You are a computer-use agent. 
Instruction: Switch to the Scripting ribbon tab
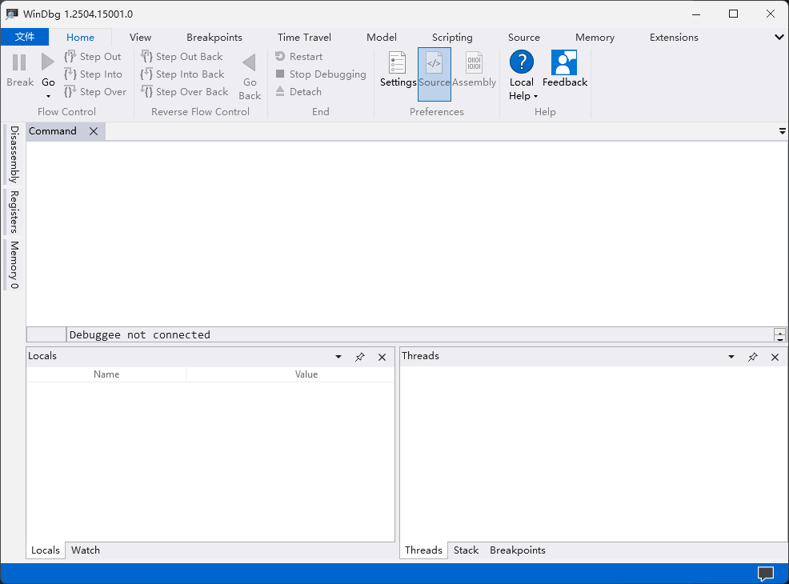[x=452, y=38]
